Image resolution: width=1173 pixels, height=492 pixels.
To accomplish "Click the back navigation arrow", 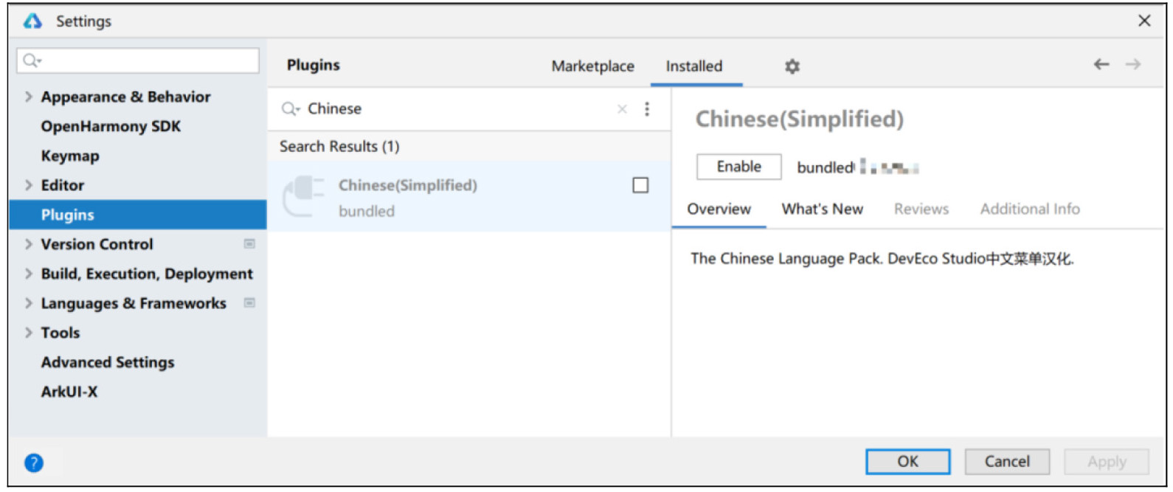I will click(x=1101, y=65).
